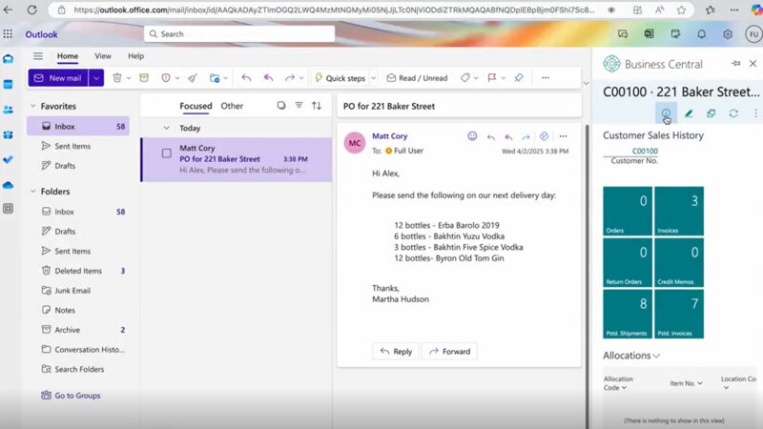Add page to favorites with star icon
Image resolution: width=763 pixels, height=429 pixels.
coord(681,10)
